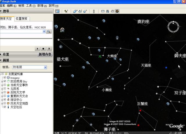Select the Add Placemark pushpin tool
The width and height of the screenshot is (186, 134).
point(66,11)
